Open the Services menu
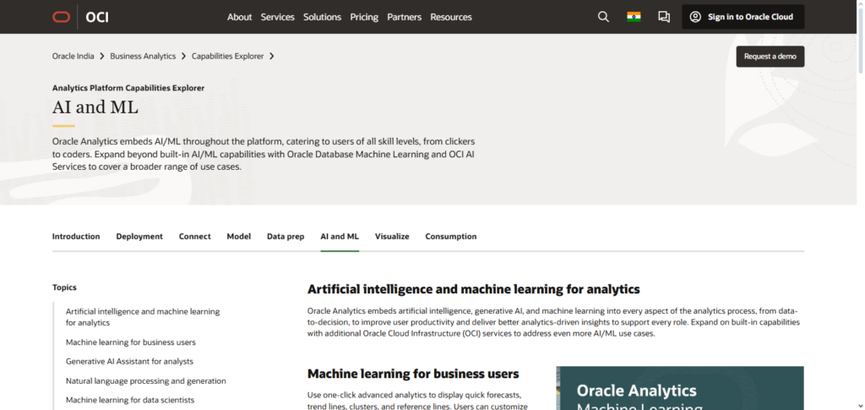 [x=277, y=17]
